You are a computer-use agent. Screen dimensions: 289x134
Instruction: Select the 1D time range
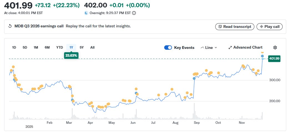tap(14, 48)
